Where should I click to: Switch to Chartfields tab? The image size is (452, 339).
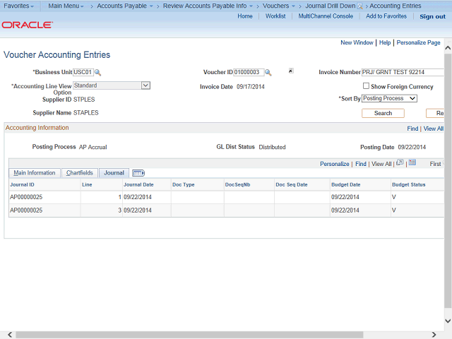(80, 173)
